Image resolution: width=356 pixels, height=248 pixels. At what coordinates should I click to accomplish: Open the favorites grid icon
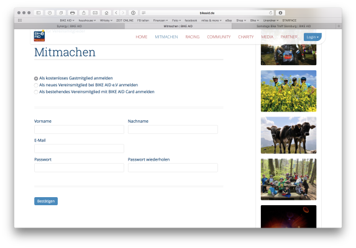click(20, 20)
